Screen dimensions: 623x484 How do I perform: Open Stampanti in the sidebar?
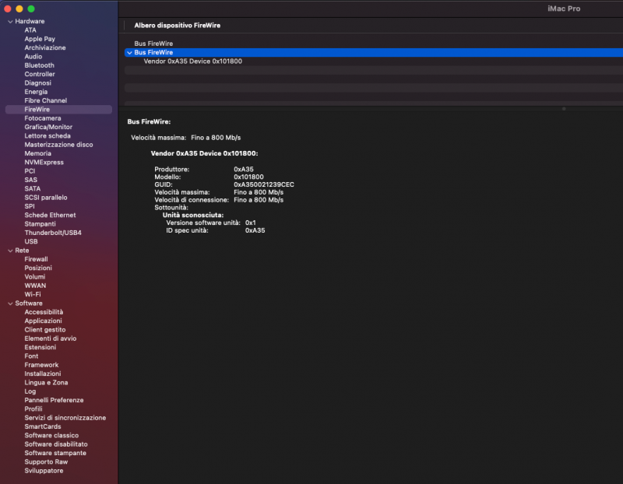(x=40, y=224)
